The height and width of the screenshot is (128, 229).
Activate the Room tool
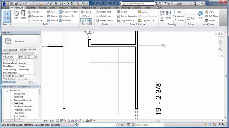tap(122, 12)
